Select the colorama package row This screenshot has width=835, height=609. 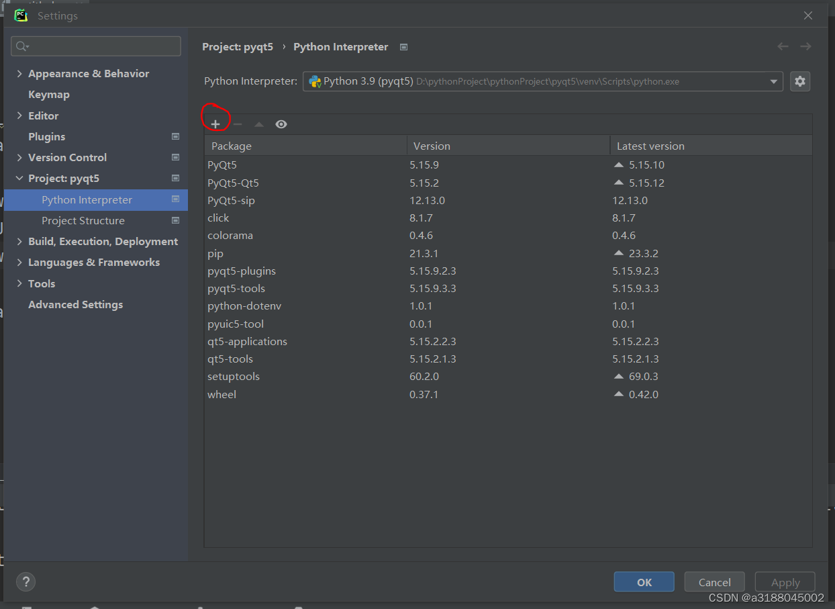pyautogui.click(x=508, y=235)
